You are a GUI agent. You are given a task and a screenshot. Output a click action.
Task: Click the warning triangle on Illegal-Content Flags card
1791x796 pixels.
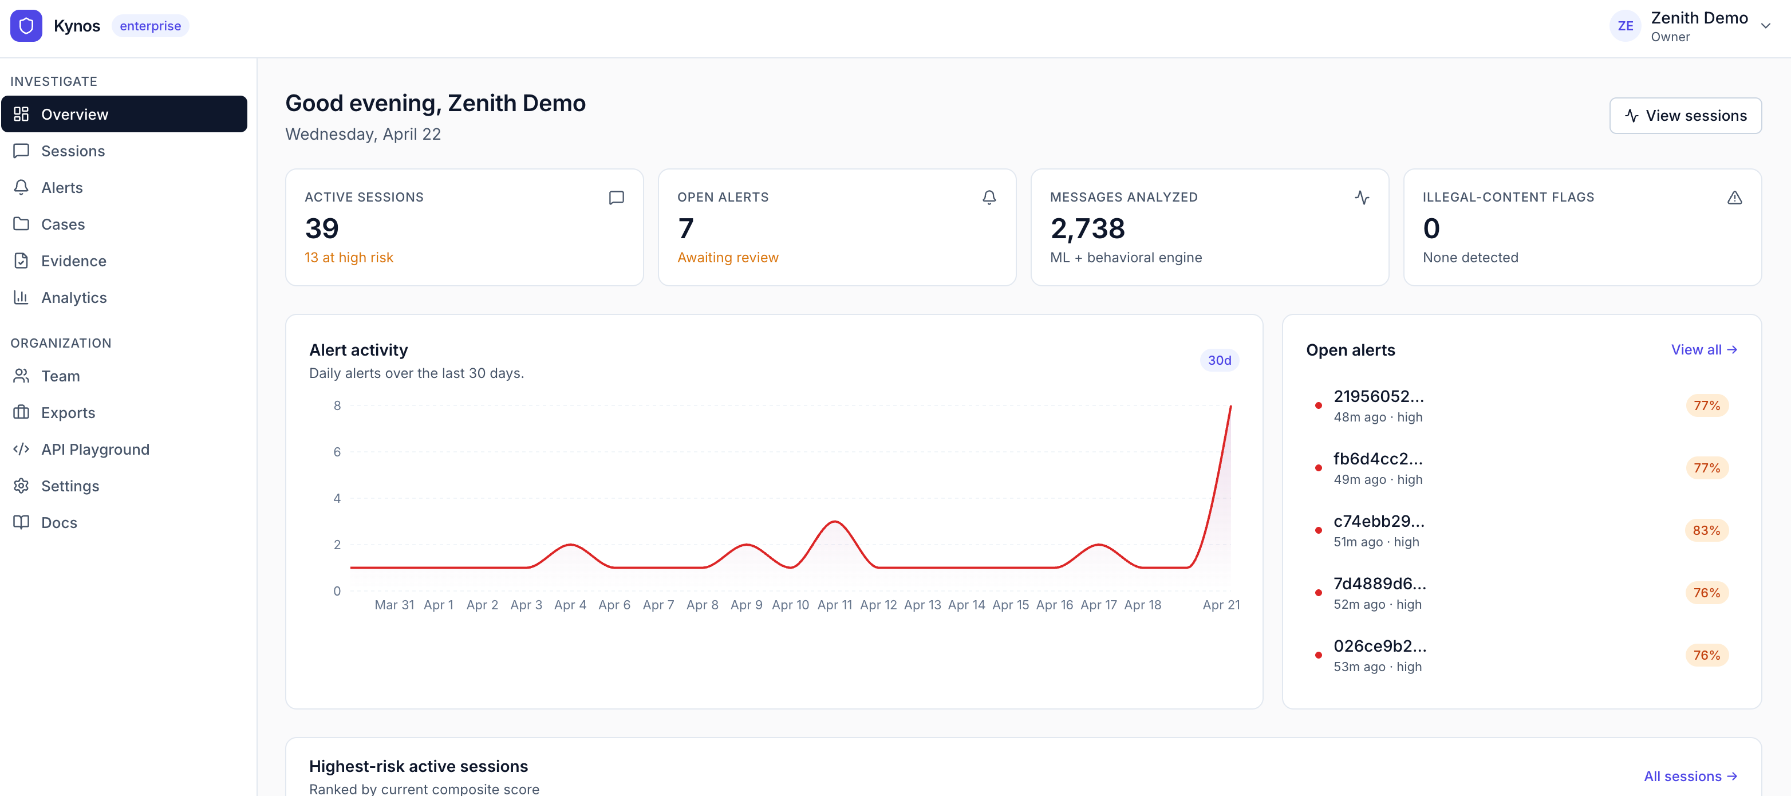click(1735, 198)
